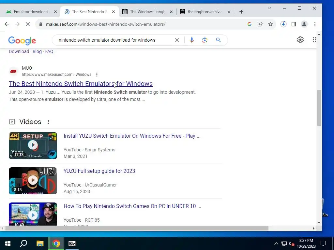This screenshot has width=334, height=250.
Task: Close The Windows Longhorn tab
Action: click(171, 12)
